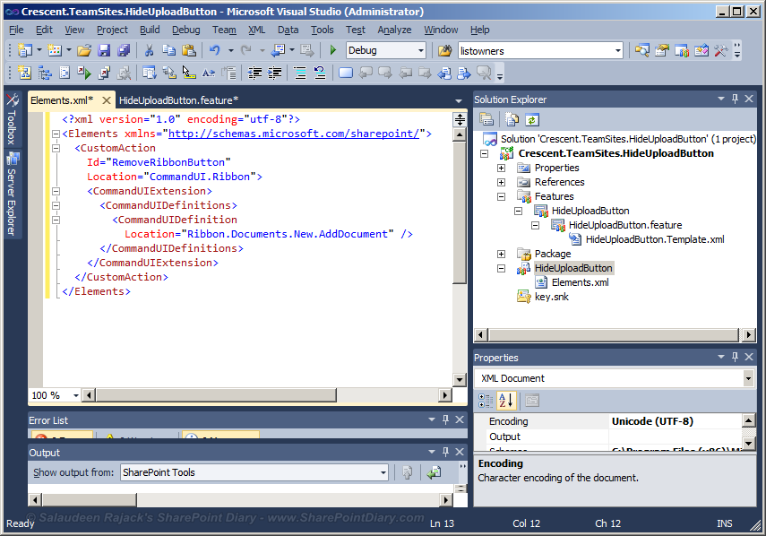Click the editor horizontal scrollbar thumb

[x=216, y=394]
